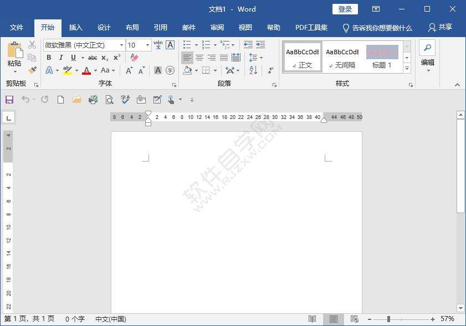Click the Clear Formatting eraser icon
The width and height of the screenshot is (466, 326).
[134, 58]
